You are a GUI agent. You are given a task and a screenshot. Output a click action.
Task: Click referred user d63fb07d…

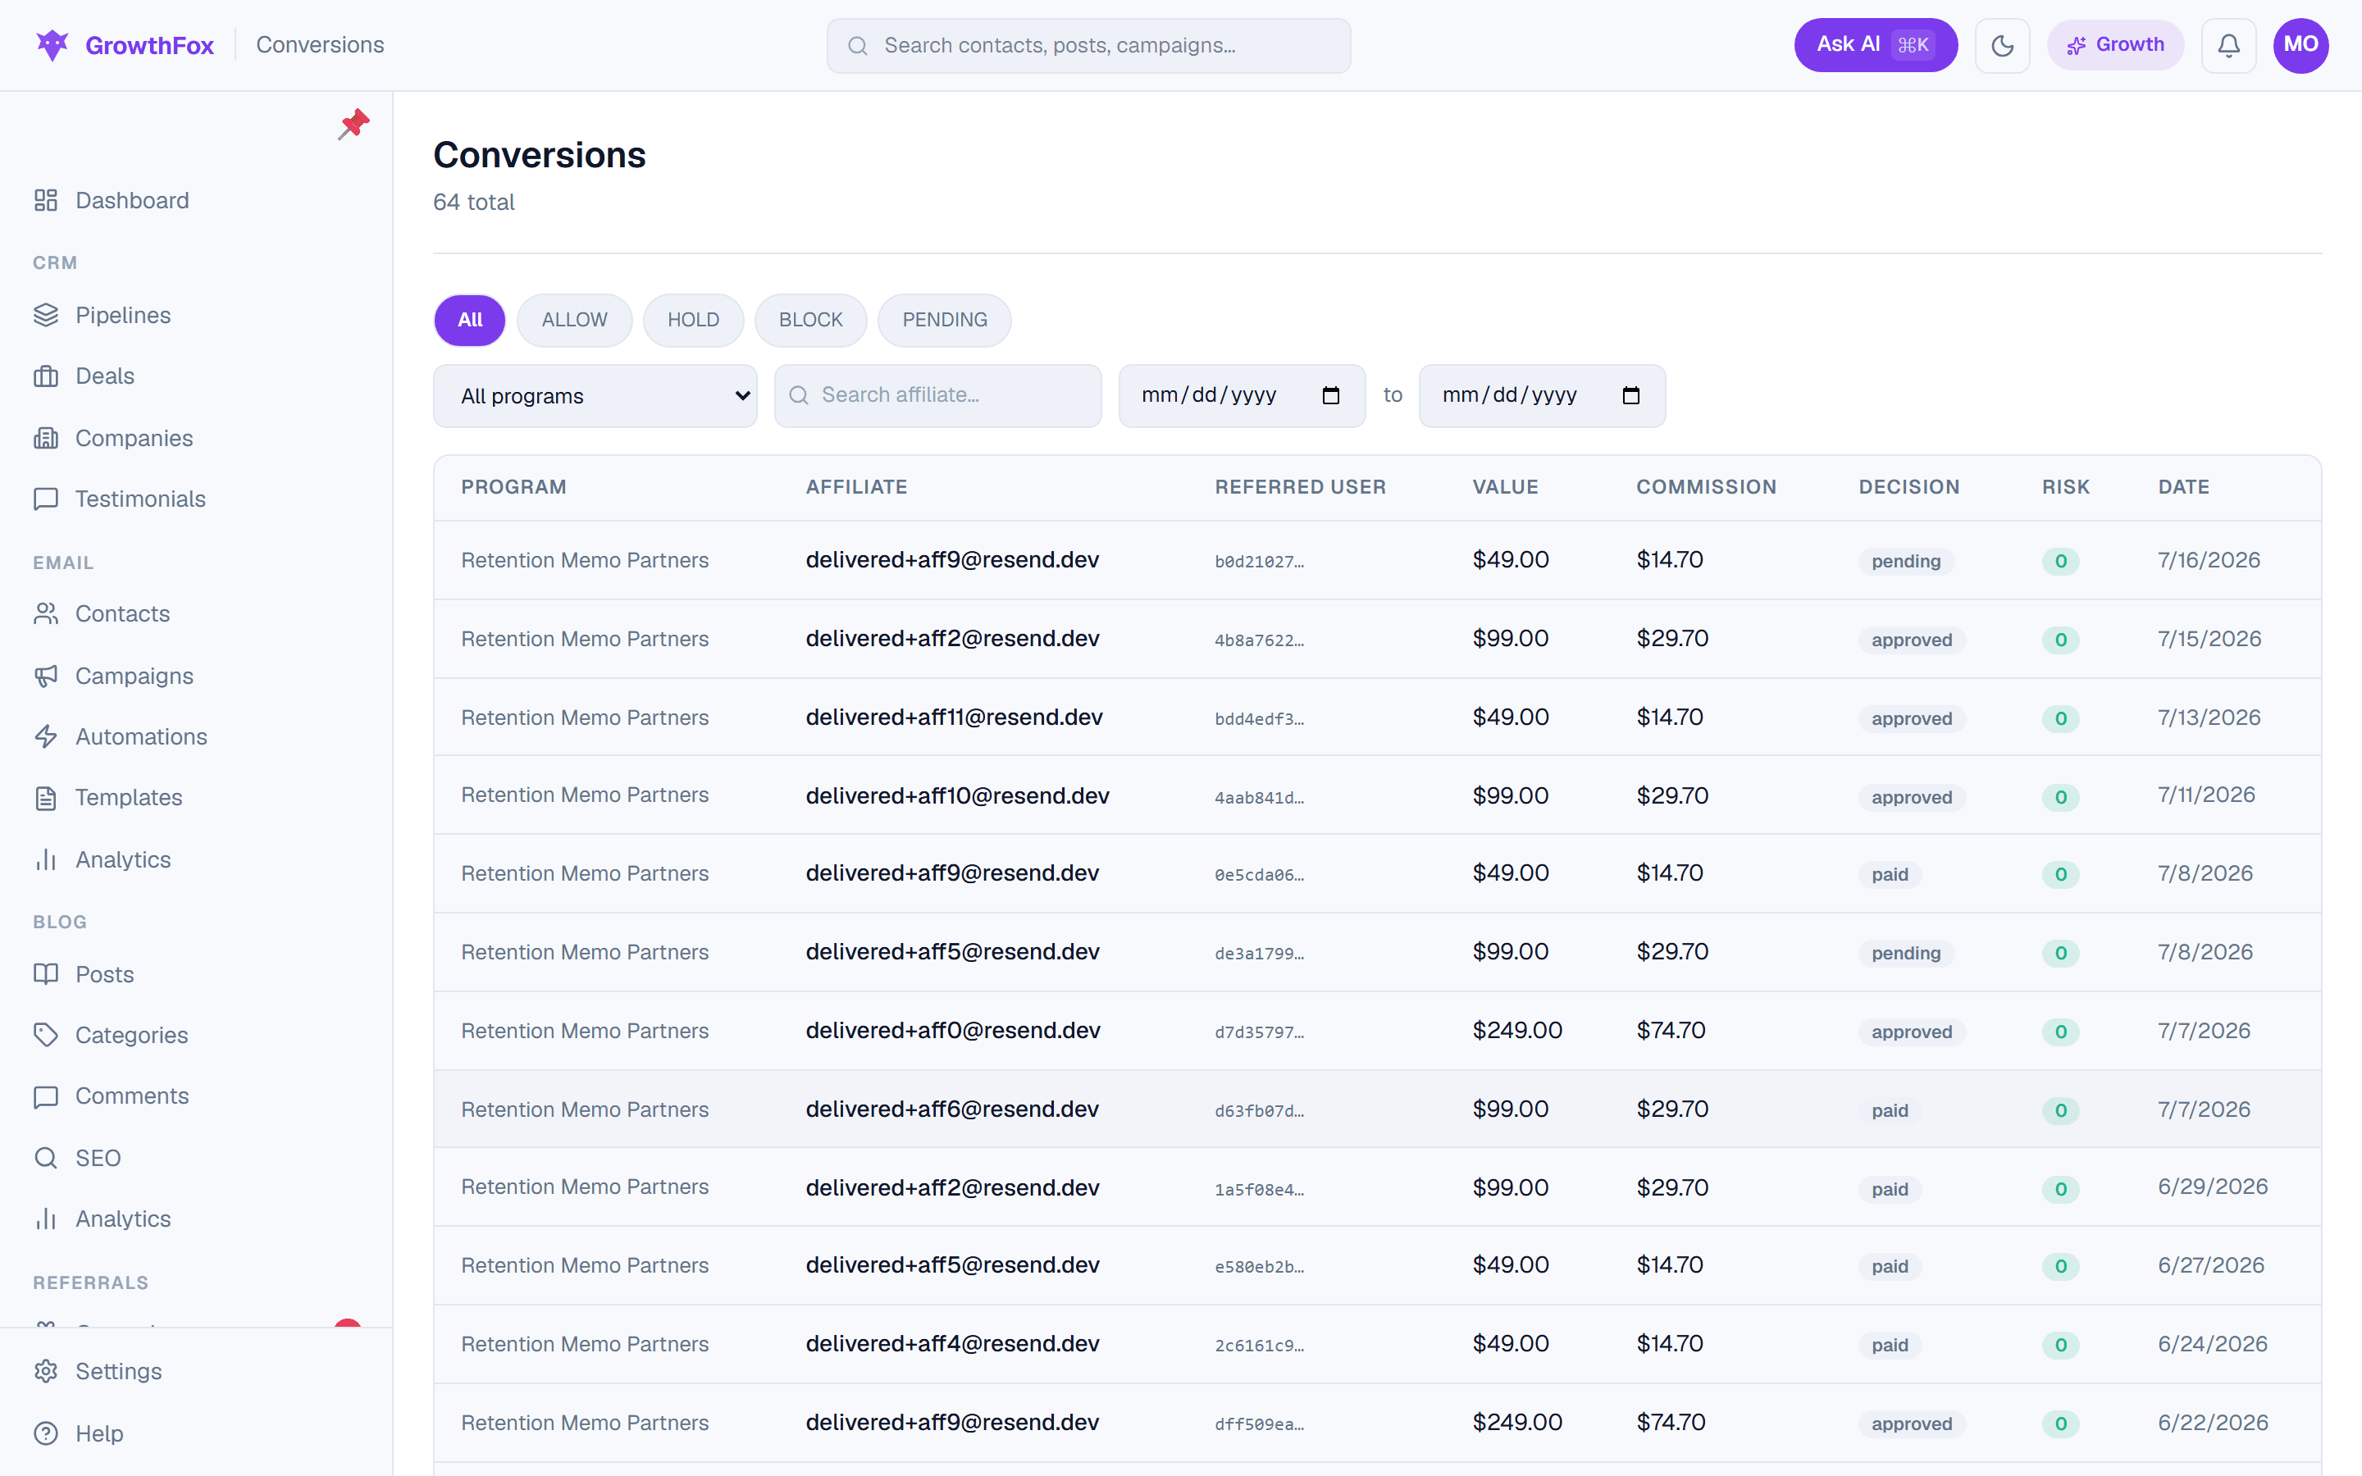click(1259, 1111)
